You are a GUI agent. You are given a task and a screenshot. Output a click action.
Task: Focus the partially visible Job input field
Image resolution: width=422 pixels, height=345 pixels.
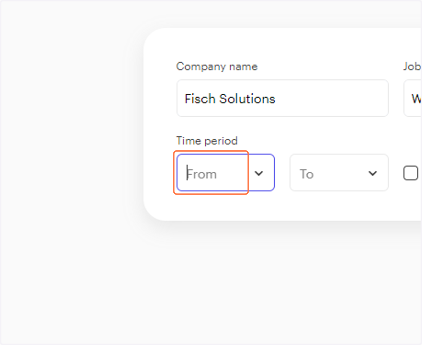point(413,98)
